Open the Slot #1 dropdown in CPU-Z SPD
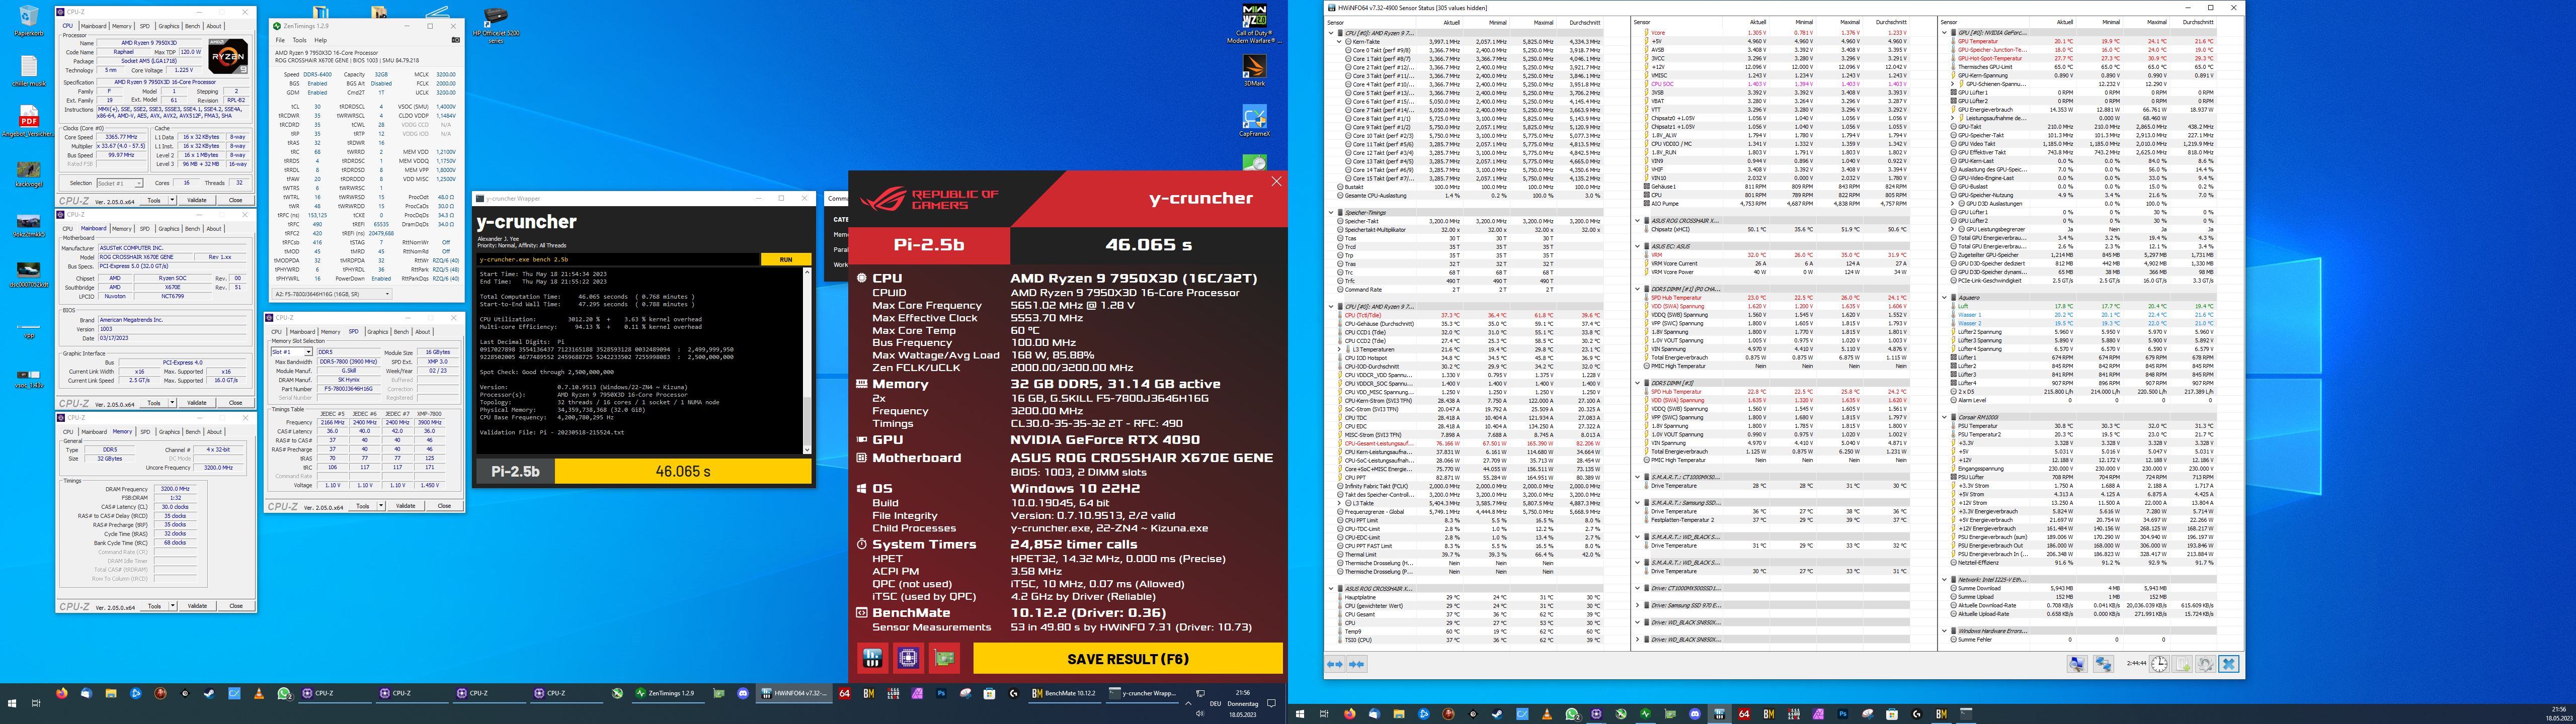The height and width of the screenshot is (724, 2576). pos(292,352)
